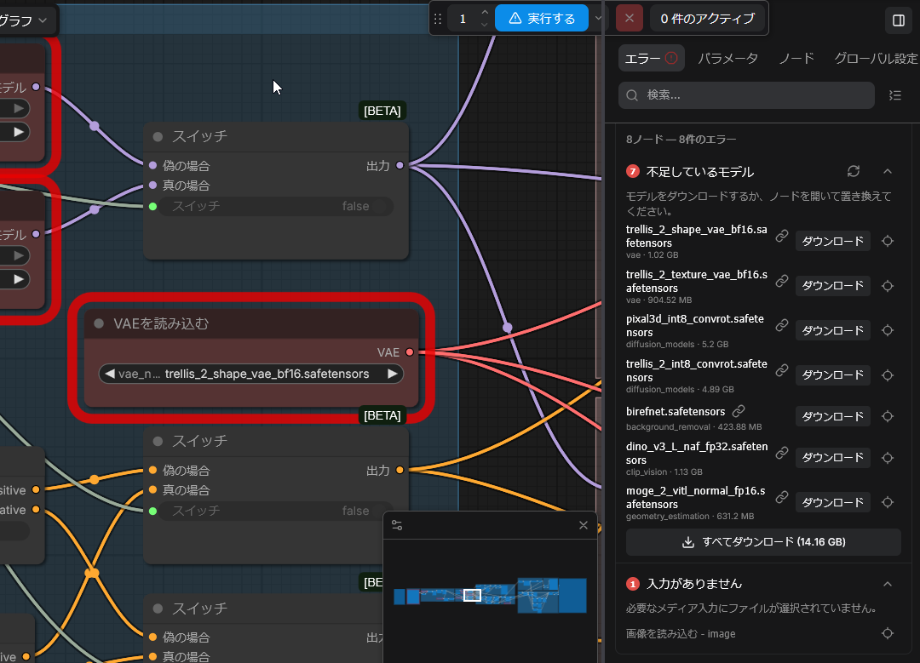The width and height of the screenshot is (920, 663).
Task: Locate node for moge_2_vitl_normal_fp16 model
Action: point(887,502)
